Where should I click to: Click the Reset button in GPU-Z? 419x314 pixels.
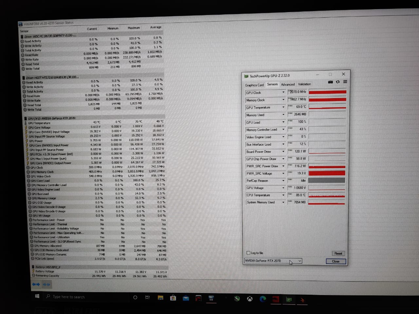click(338, 253)
